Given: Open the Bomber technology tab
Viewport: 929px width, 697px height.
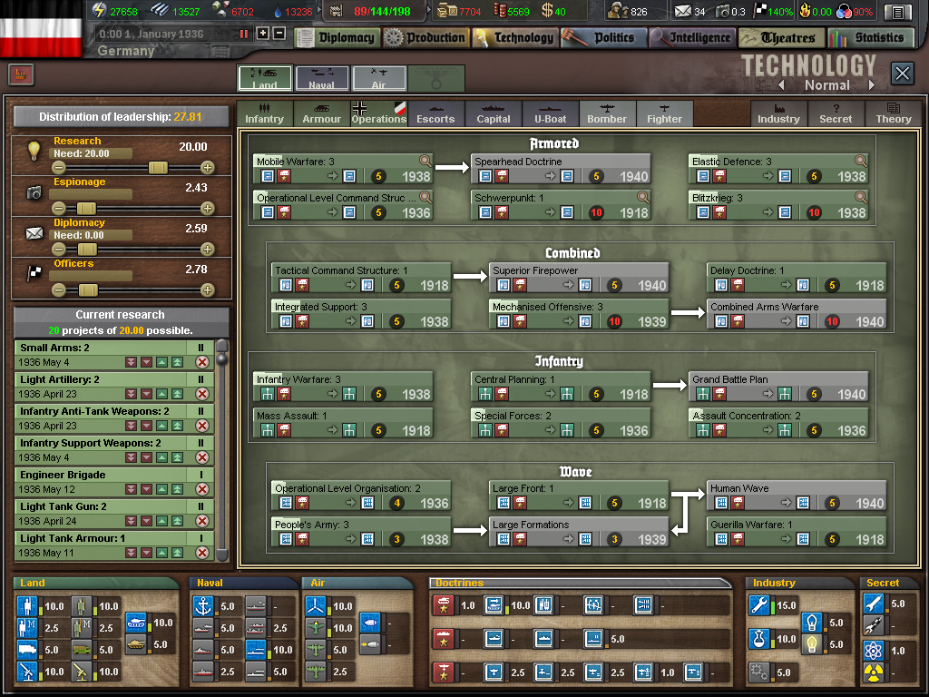Looking at the screenshot, I should click(607, 113).
